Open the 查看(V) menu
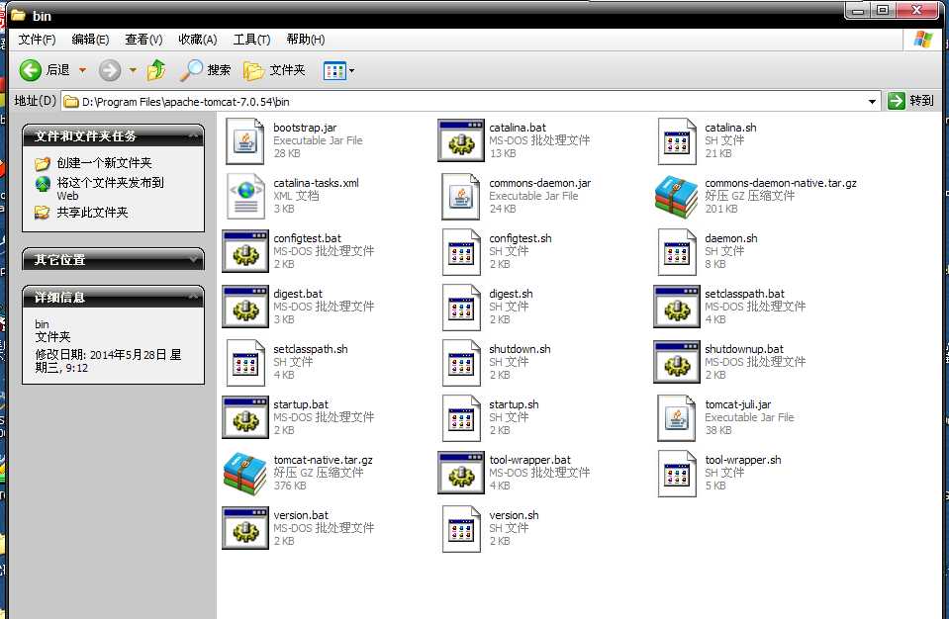949x619 pixels. [143, 40]
